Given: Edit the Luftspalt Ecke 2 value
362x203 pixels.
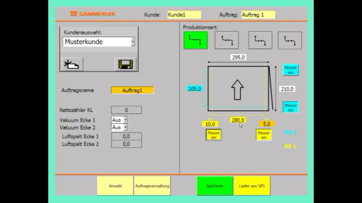Looking at the screenshot, I should click(126, 144).
